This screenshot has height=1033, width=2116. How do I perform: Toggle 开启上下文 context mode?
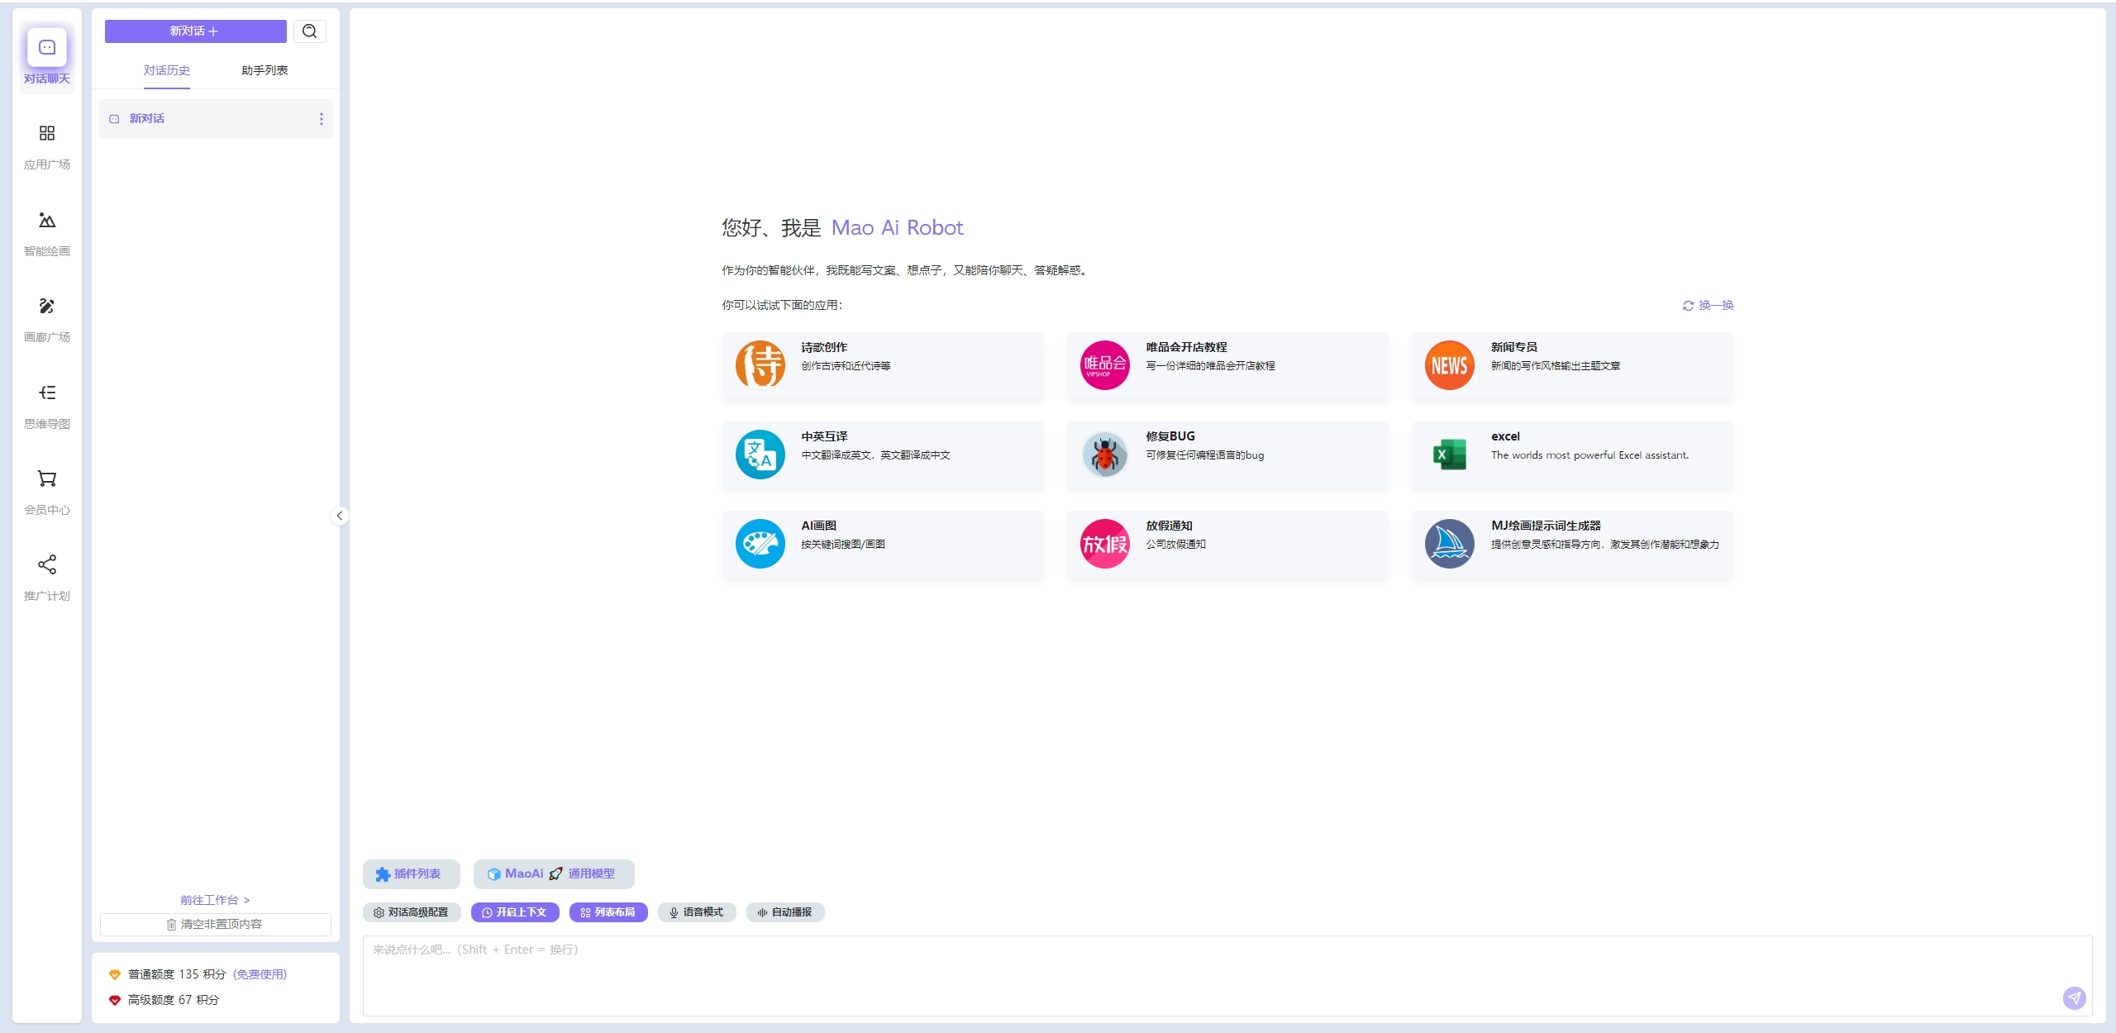(x=515, y=912)
